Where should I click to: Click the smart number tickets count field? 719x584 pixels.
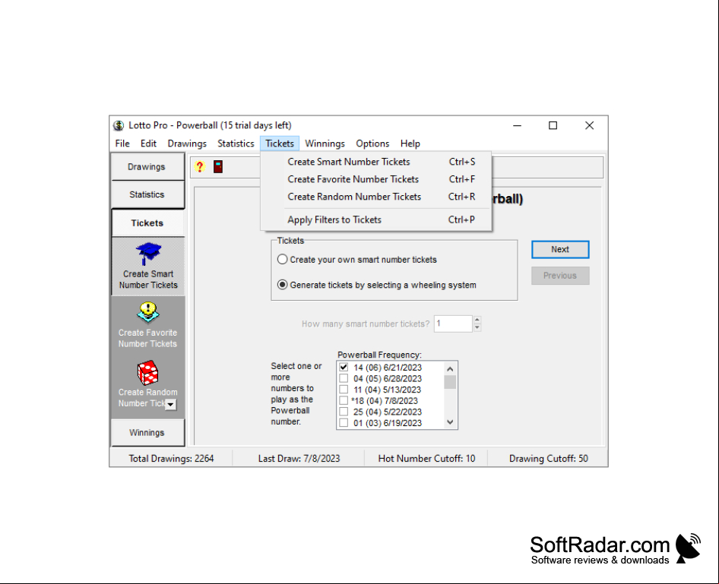click(453, 324)
